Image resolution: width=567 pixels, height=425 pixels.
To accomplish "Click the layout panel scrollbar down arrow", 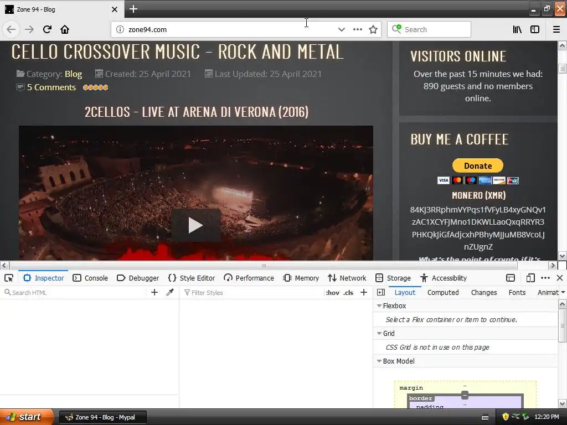I will coord(563,404).
